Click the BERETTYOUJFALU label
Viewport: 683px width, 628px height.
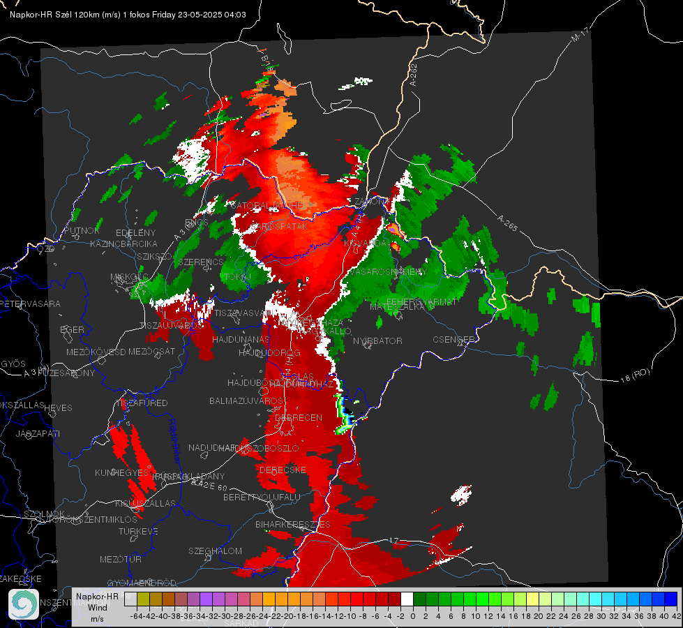pos(262,497)
